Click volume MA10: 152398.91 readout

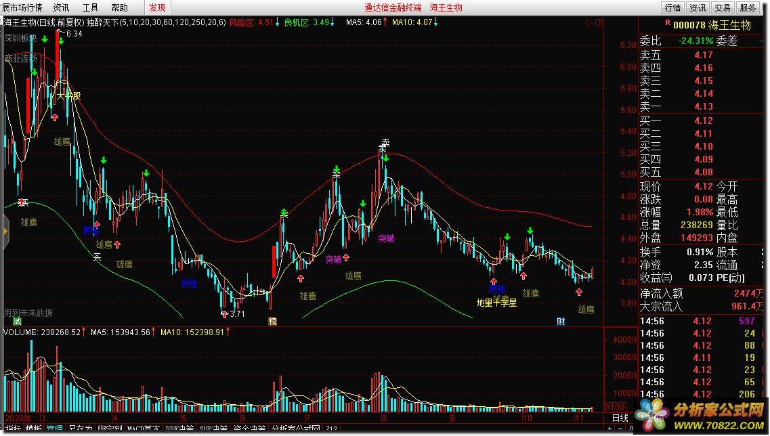(192, 332)
